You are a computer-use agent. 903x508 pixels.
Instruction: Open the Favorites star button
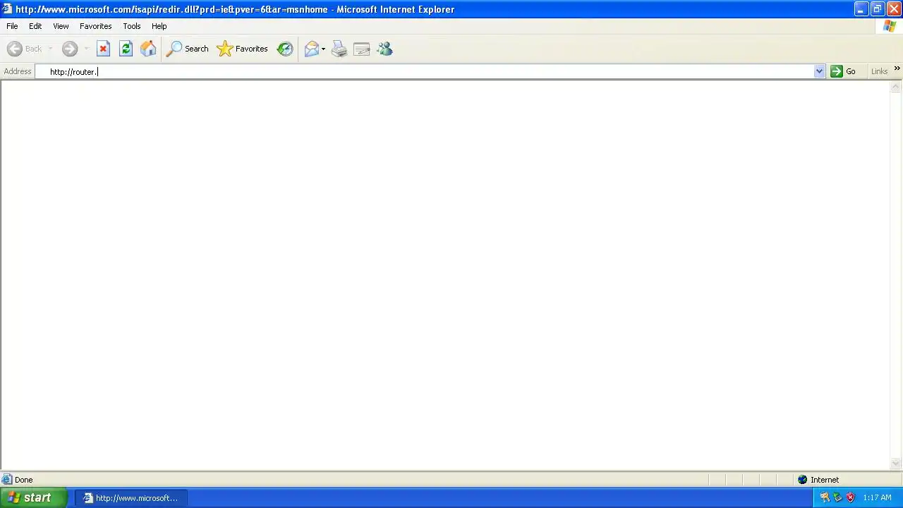[243, 49]
